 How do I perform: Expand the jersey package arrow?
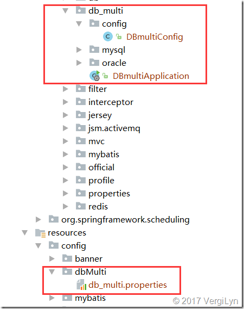point(66,115)
